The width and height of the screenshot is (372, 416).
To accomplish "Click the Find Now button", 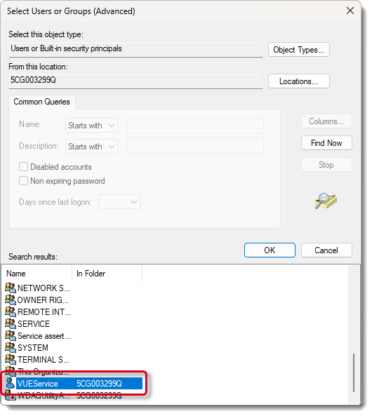I will coord(326,143).
